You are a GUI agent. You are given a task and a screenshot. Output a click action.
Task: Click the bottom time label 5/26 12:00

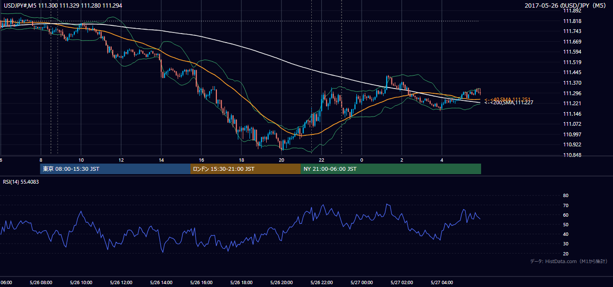(121, 283)
